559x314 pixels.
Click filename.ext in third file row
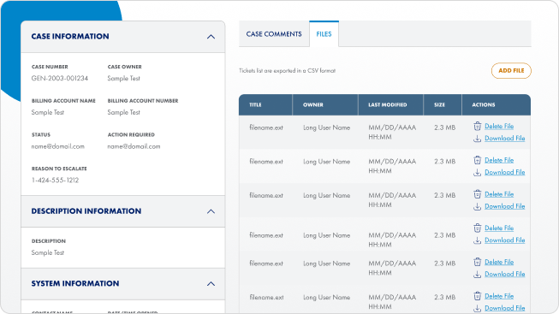point(266,195)
